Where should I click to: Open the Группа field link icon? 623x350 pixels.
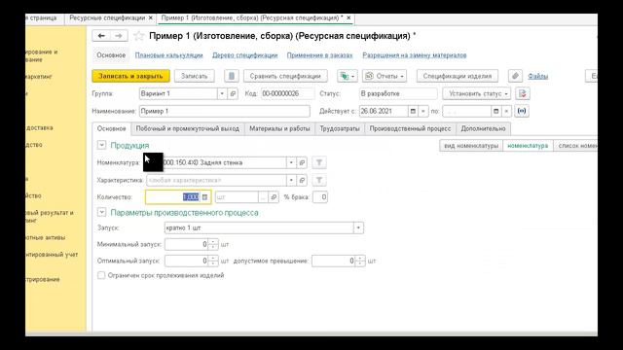click(x=233, y=93)
